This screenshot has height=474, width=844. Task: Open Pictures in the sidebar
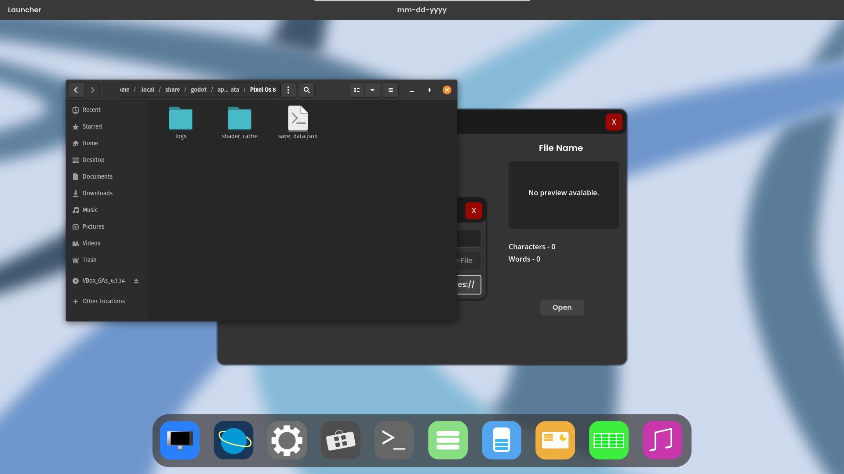[x=107, y=226]
